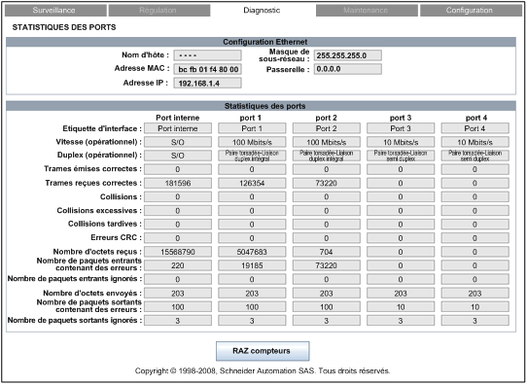Click port 2 duplex intégral value
The width and height of the screenshot is (527, 385).
pyautogui.click(x=327, y=156)
